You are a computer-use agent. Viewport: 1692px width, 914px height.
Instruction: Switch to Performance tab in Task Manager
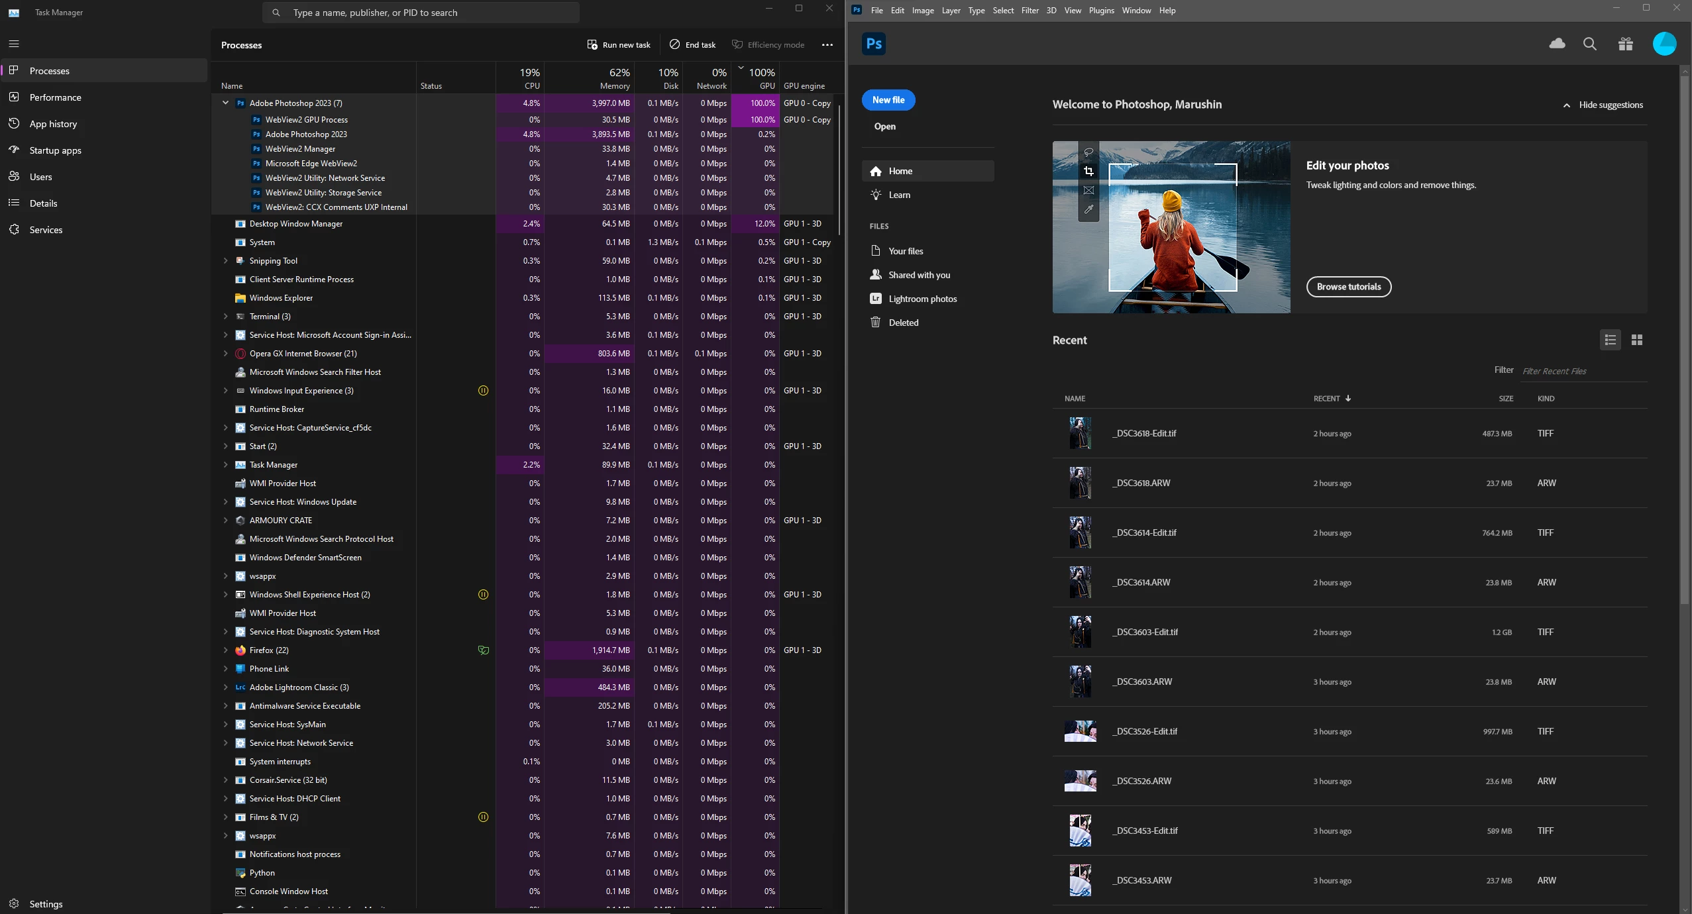pos(55,97)
